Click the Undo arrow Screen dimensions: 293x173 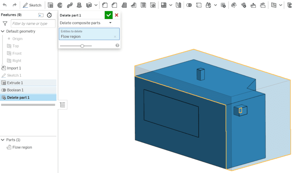tap(4, 5)
